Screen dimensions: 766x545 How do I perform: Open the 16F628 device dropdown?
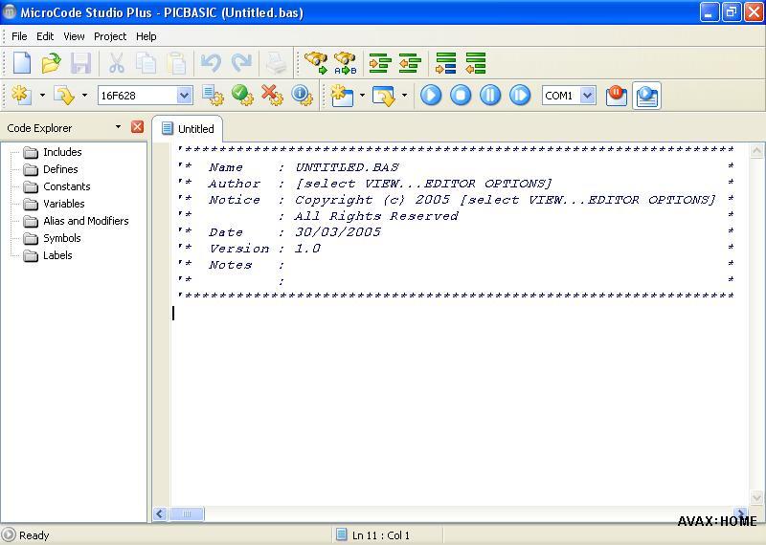tap(184, 96)
